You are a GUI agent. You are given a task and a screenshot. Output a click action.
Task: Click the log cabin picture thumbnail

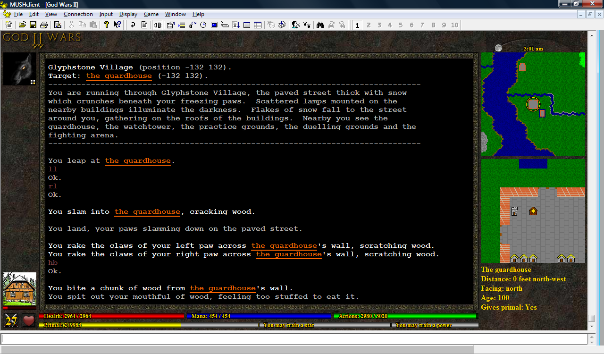coord(20,289)
